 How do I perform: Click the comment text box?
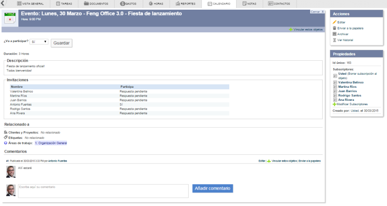(x=103, y=191)
